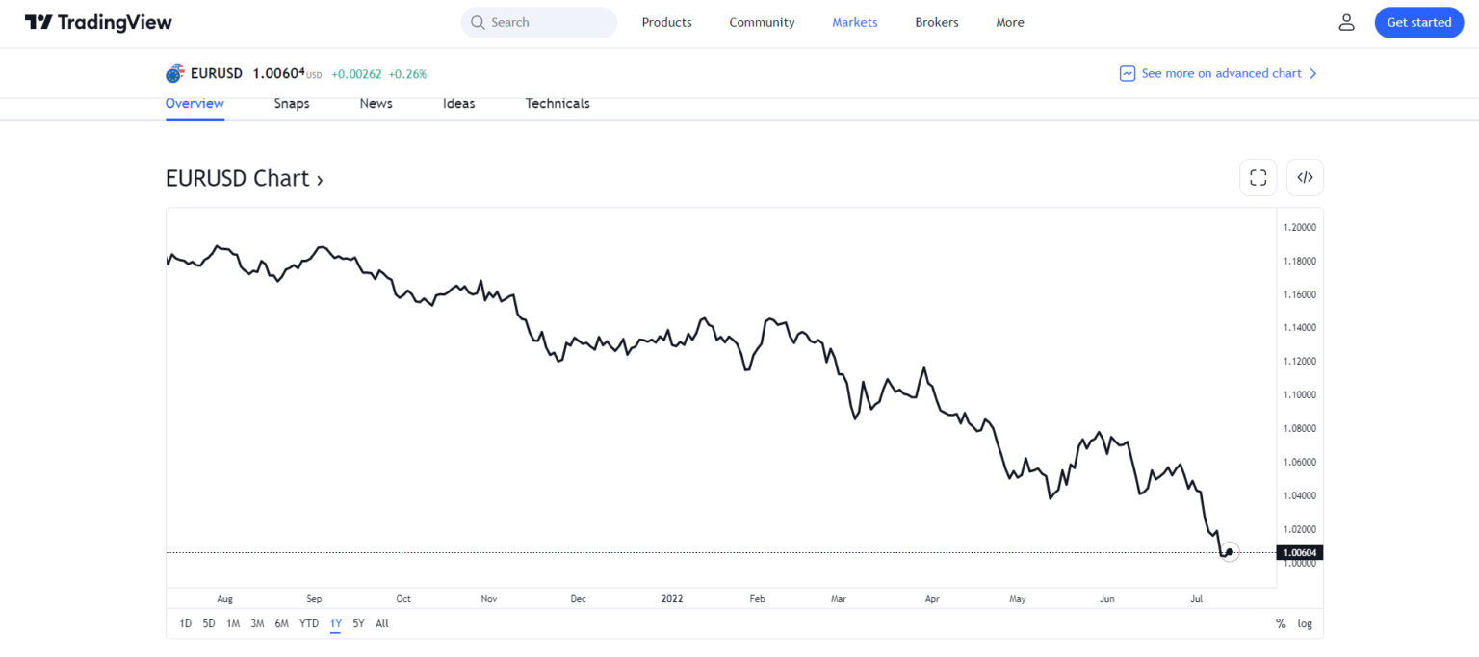Open the Products menu
This screenshot has width=1479, height=657.
666,22
